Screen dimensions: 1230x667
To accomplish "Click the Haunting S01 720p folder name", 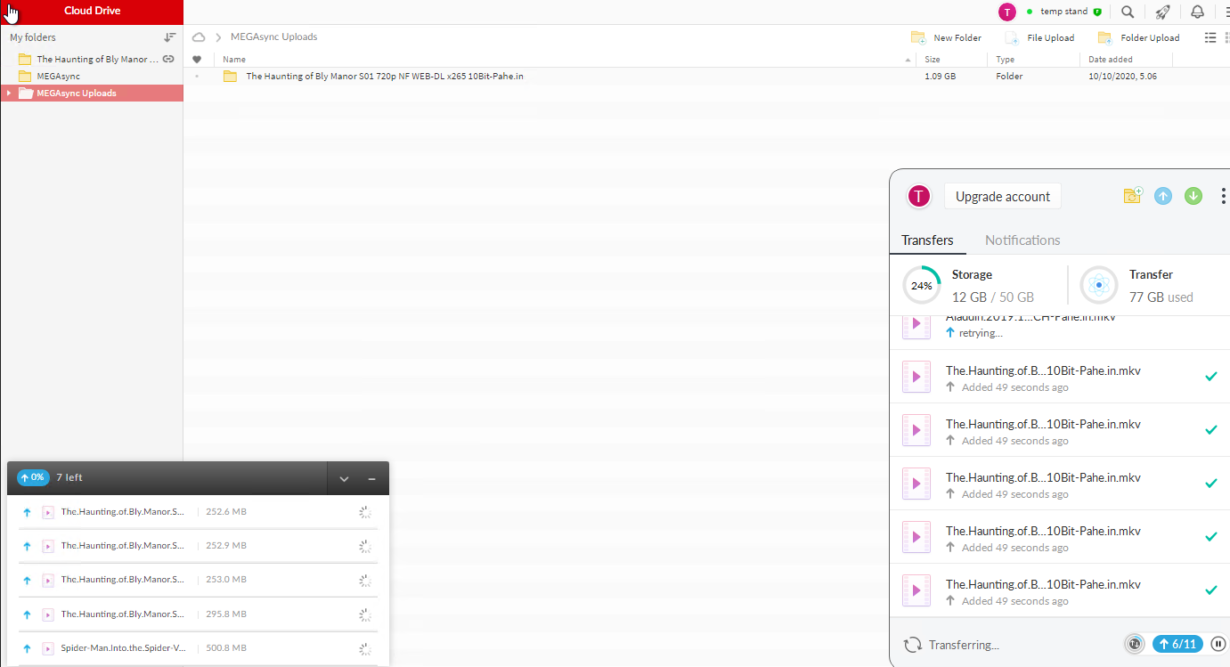I will [x=385, y=77].
